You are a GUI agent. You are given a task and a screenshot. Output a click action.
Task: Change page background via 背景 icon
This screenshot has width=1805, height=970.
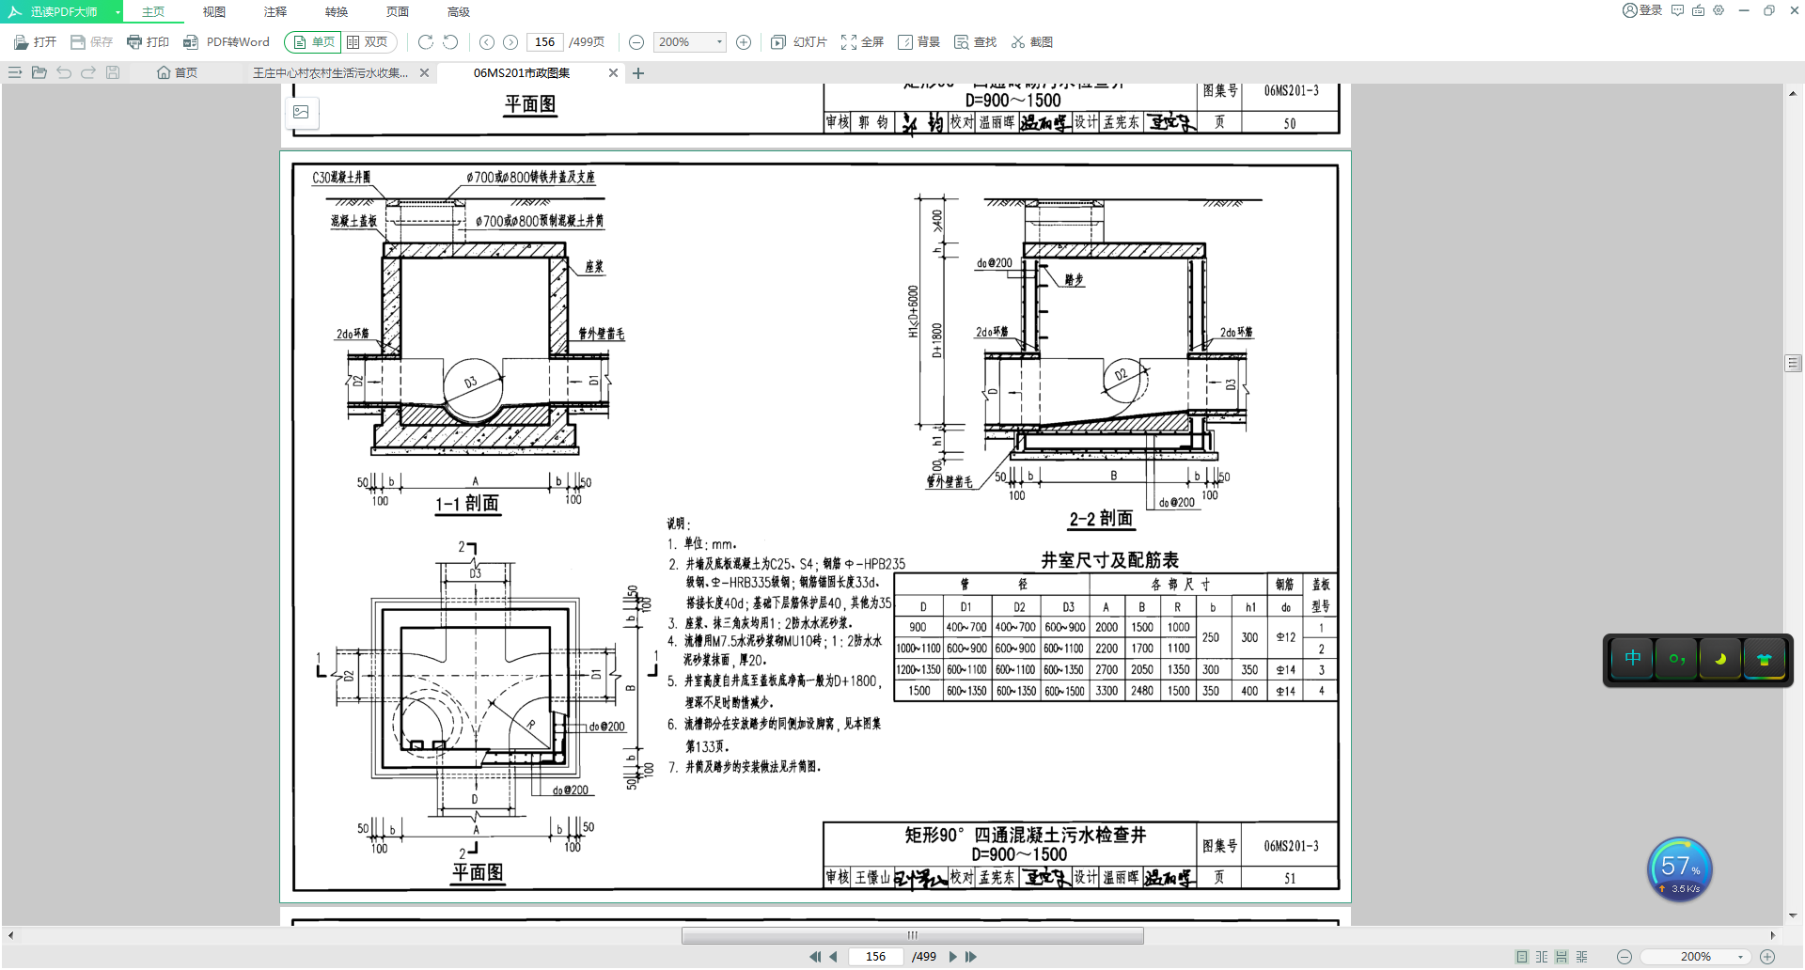(918, 41)
